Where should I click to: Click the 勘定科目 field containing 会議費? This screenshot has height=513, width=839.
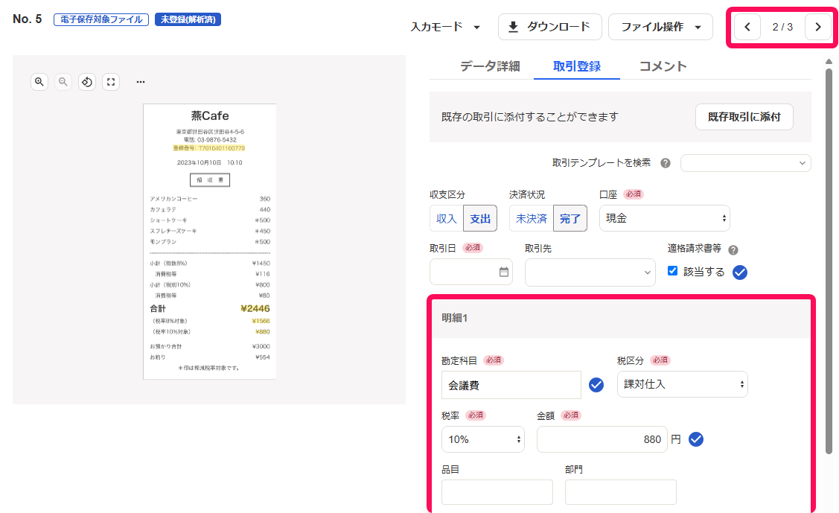[511, 385]
